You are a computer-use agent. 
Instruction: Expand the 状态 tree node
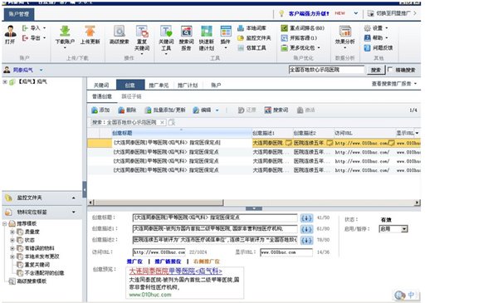(x=12, y=240)
